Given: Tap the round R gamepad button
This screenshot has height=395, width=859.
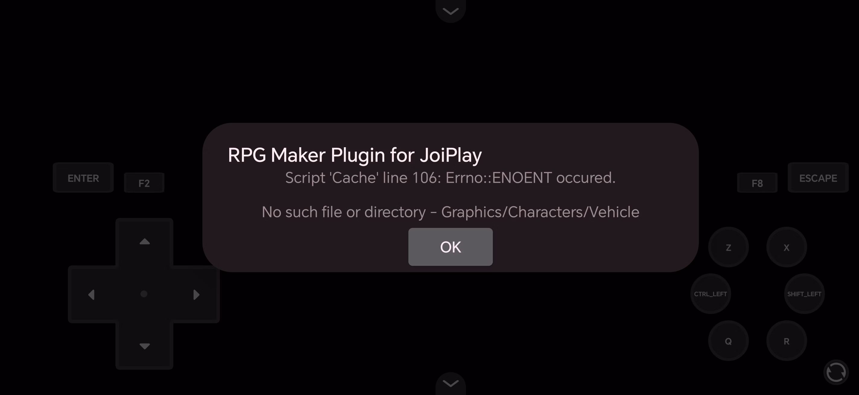Looking at the screenshot, I should click(786, 341).
